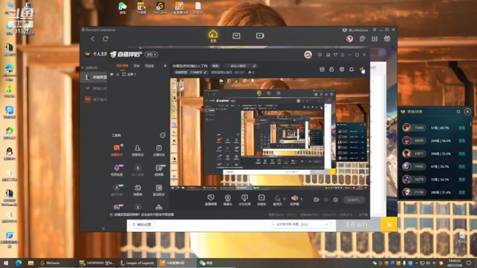The height and width of the screenshot is (268, 477).
Task: Add a new scene with plus button
Action: click(x=165, y=66)
